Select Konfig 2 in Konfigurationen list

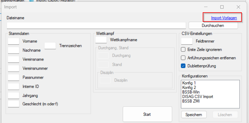[x=188, y=88]
